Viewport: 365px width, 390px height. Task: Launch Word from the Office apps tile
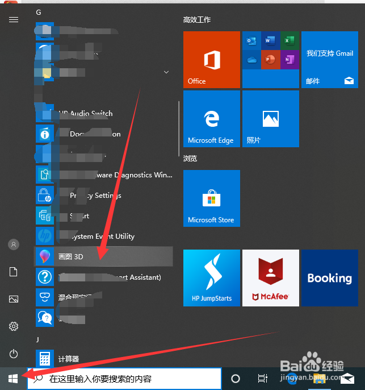271,40
